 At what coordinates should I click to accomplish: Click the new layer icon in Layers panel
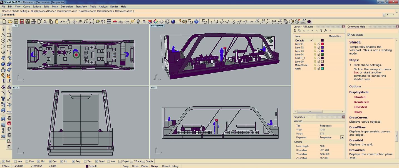(295, 31)
